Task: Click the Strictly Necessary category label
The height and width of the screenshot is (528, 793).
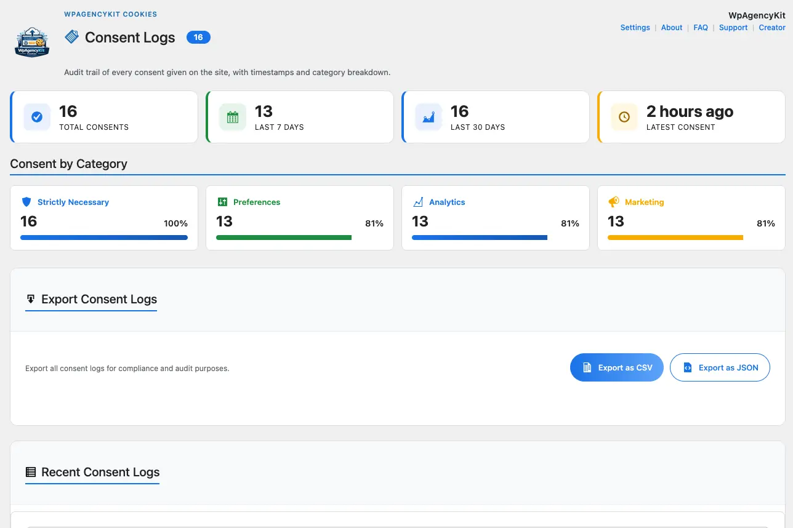Action: pyautogui.click(x=73, y=202)
